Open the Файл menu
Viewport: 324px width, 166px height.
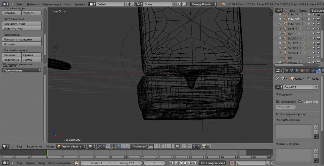coord(20,4)
